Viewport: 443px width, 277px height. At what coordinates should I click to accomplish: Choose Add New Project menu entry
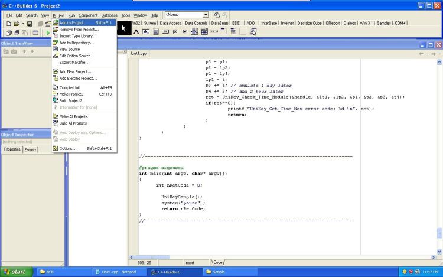pos(84,71)
